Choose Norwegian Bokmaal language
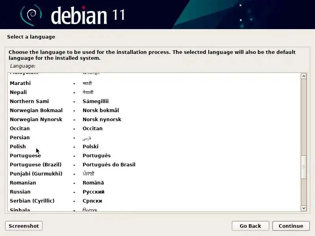The image size is (315, 236). (x=154, y=111)
